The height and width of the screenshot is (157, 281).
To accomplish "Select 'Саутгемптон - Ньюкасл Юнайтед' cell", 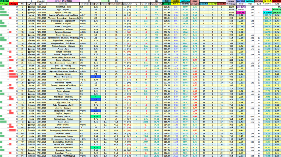I will pyautogui.click(x=63, y=38).
